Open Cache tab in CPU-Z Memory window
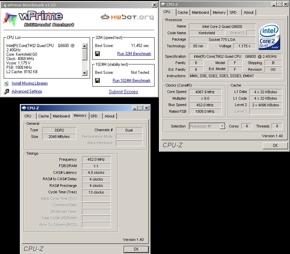Screen dimensions: 290x254 pos(44,116)
